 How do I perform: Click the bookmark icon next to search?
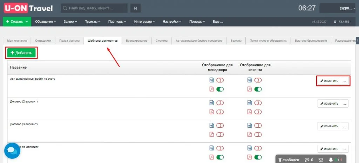(136, 8)
